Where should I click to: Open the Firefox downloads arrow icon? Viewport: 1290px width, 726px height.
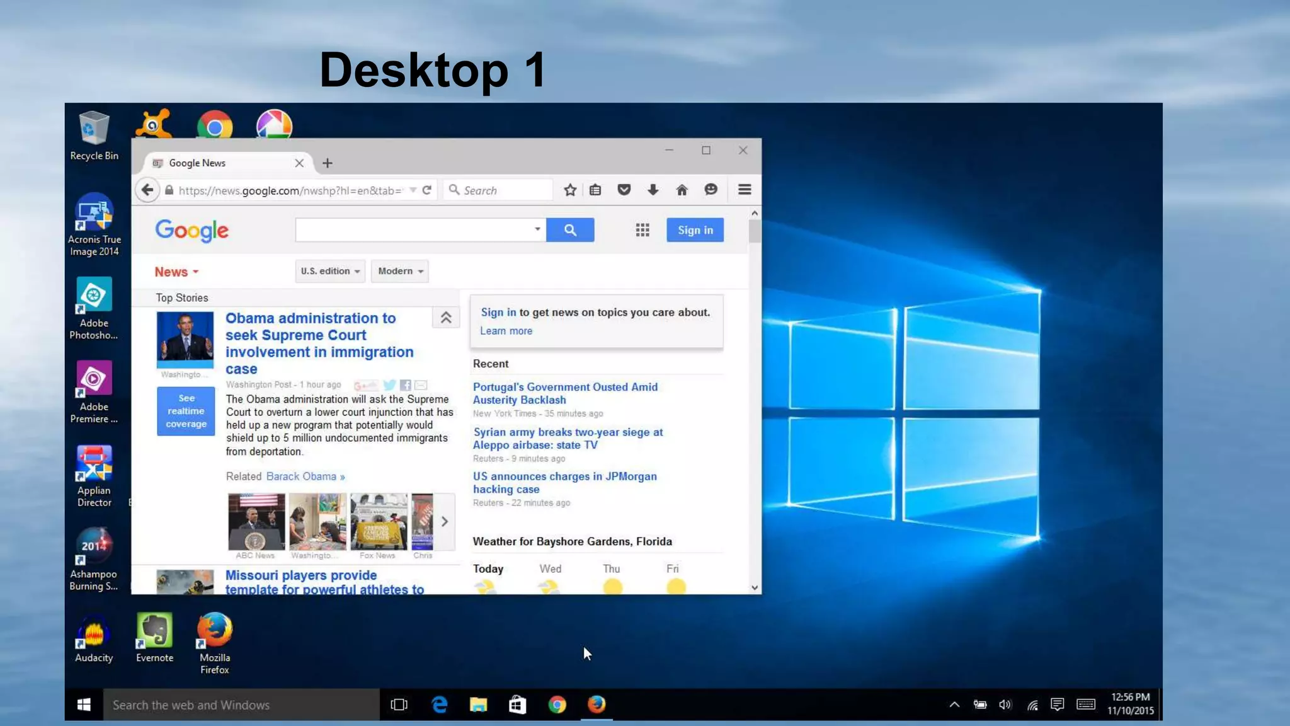[x=653, y=190]
